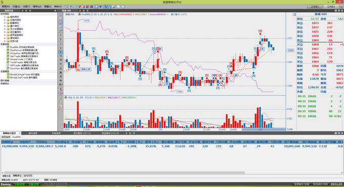Expand the 变色K线 folder
The image size is (344, 187).
click(x=5, y=41)
